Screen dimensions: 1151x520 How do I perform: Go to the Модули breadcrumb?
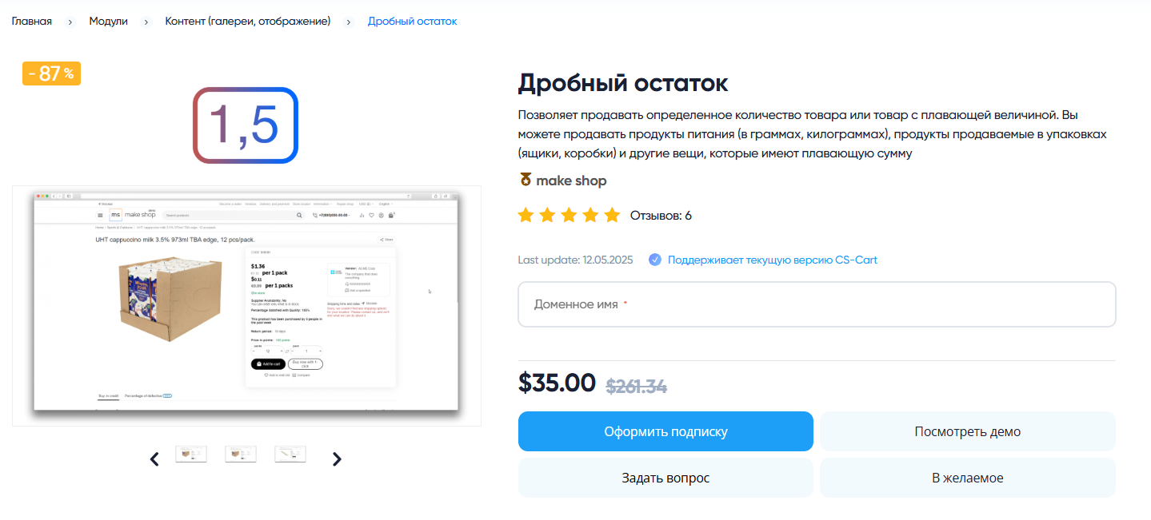[109, 22]
